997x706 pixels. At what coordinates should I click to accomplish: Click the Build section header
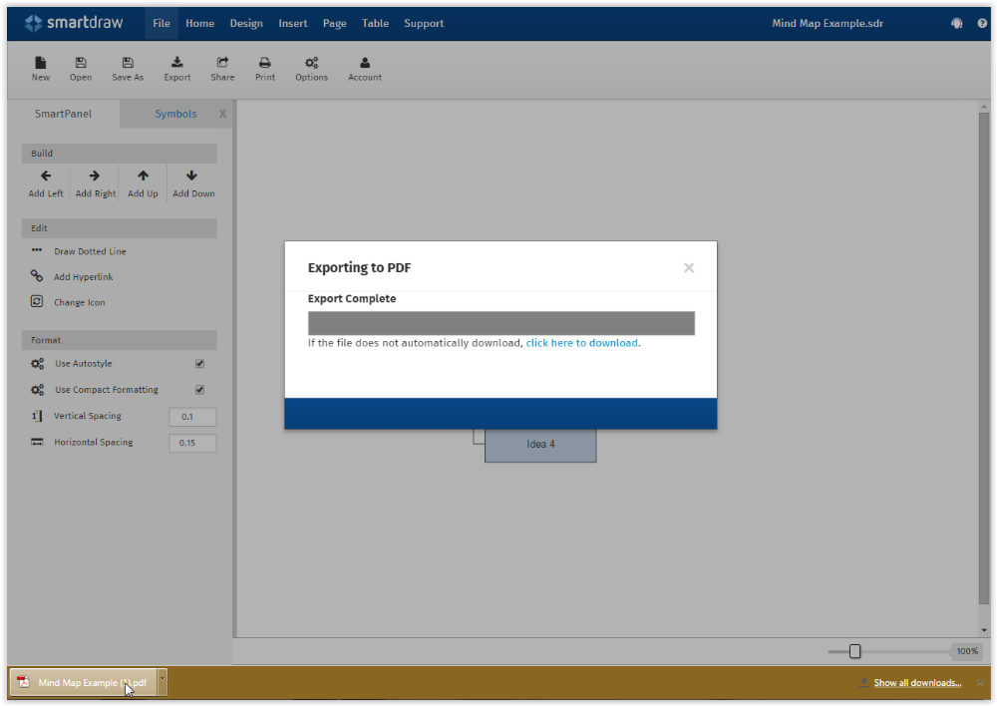point(119,154)
